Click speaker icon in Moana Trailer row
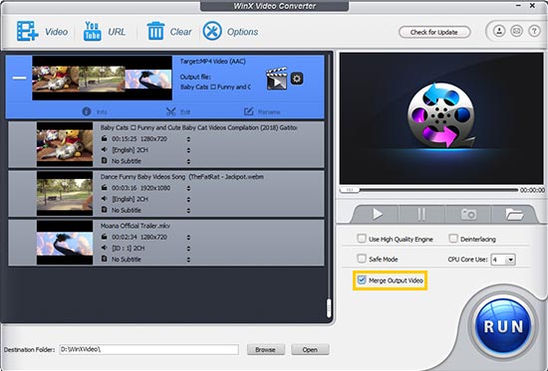Screen dimensions: 548x371 tap(105, 248)
